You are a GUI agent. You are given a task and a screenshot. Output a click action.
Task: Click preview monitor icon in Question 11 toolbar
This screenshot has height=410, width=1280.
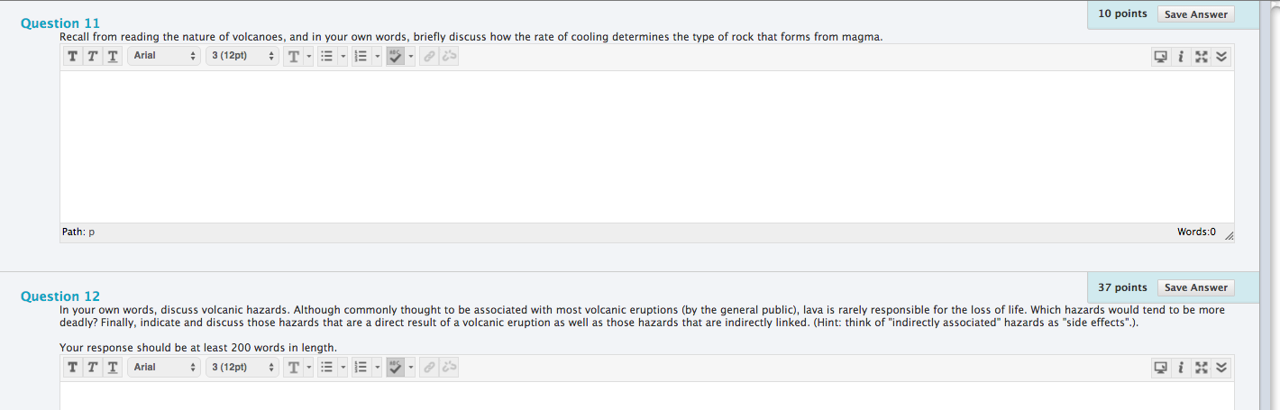[1161, 57]
